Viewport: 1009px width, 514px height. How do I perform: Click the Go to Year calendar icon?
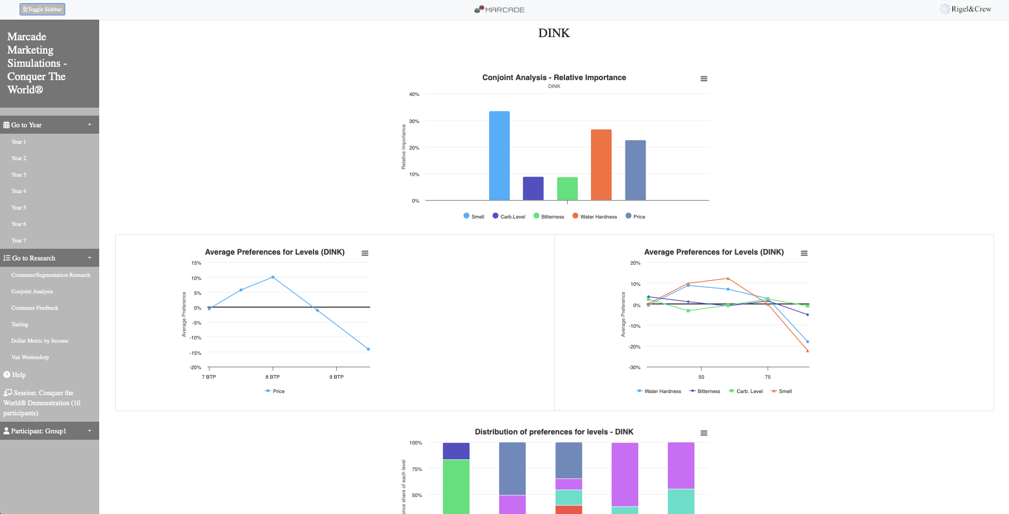6,125
